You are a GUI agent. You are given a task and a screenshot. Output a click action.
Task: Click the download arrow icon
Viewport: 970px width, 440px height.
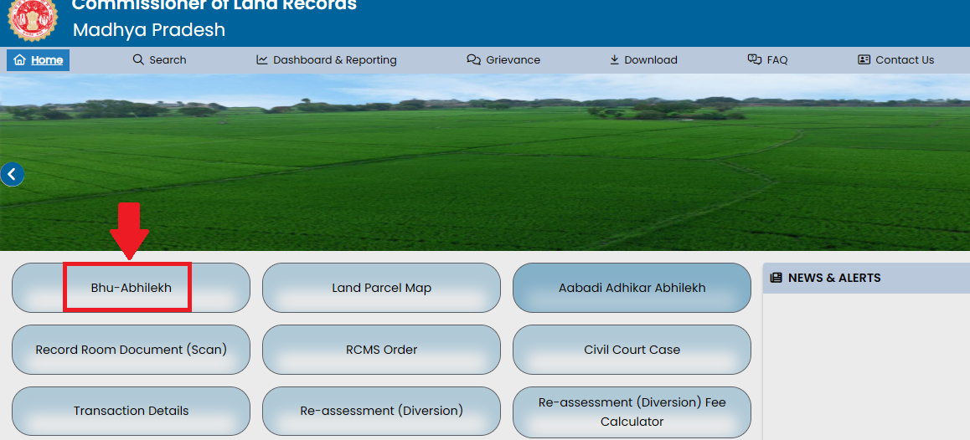[614, 59]
